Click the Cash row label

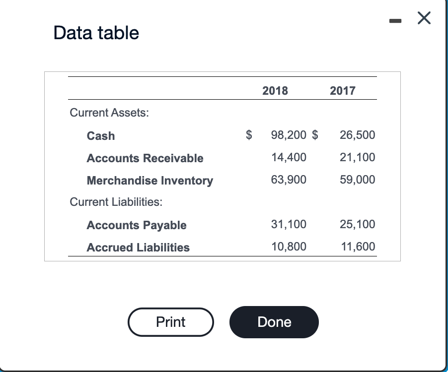(x=100, y=135)
